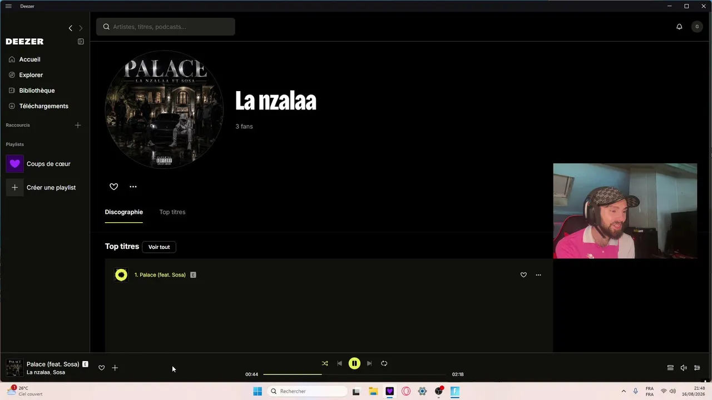This screenshot has width=712, height=400.
Task: Toggle repeat mode
Action: pyautogui.click(x=384, y=363)
